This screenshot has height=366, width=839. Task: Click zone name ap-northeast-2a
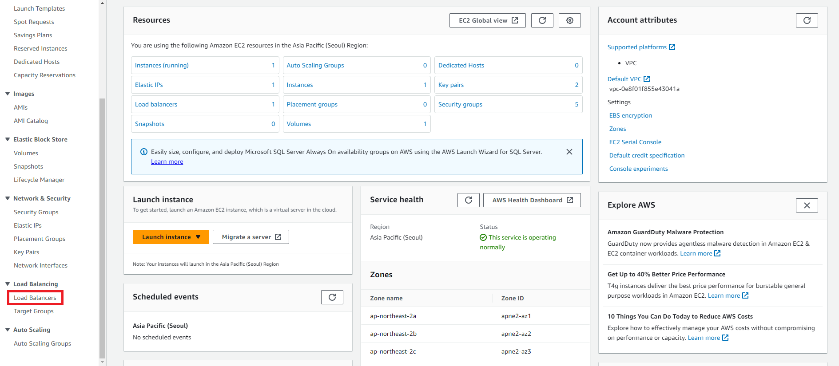(393, 316)
